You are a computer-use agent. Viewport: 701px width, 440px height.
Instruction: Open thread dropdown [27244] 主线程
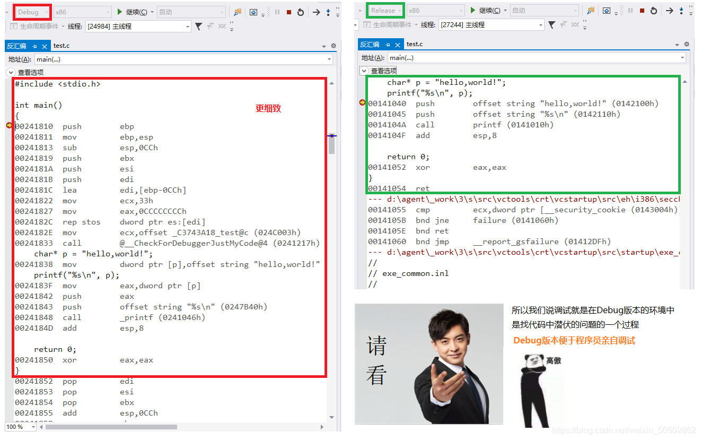491,24
